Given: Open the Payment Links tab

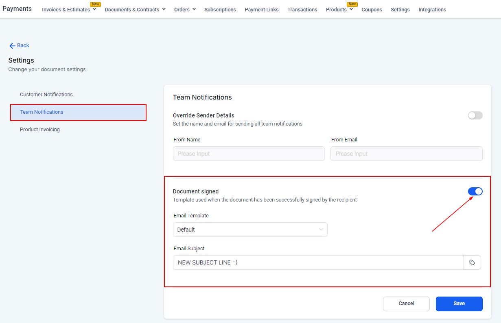Looking at the screenshot, I should (262, 9).
